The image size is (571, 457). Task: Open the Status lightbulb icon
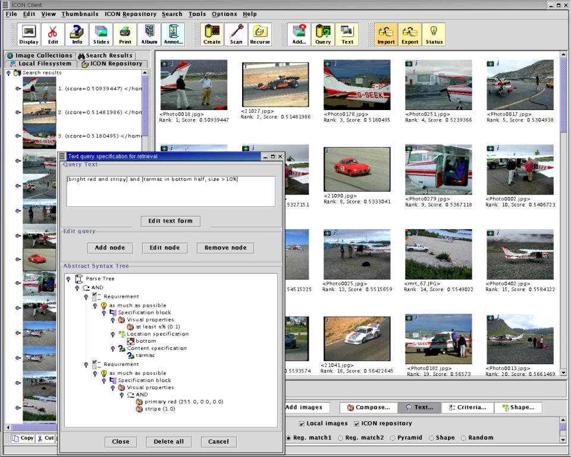tap(434, 35)
